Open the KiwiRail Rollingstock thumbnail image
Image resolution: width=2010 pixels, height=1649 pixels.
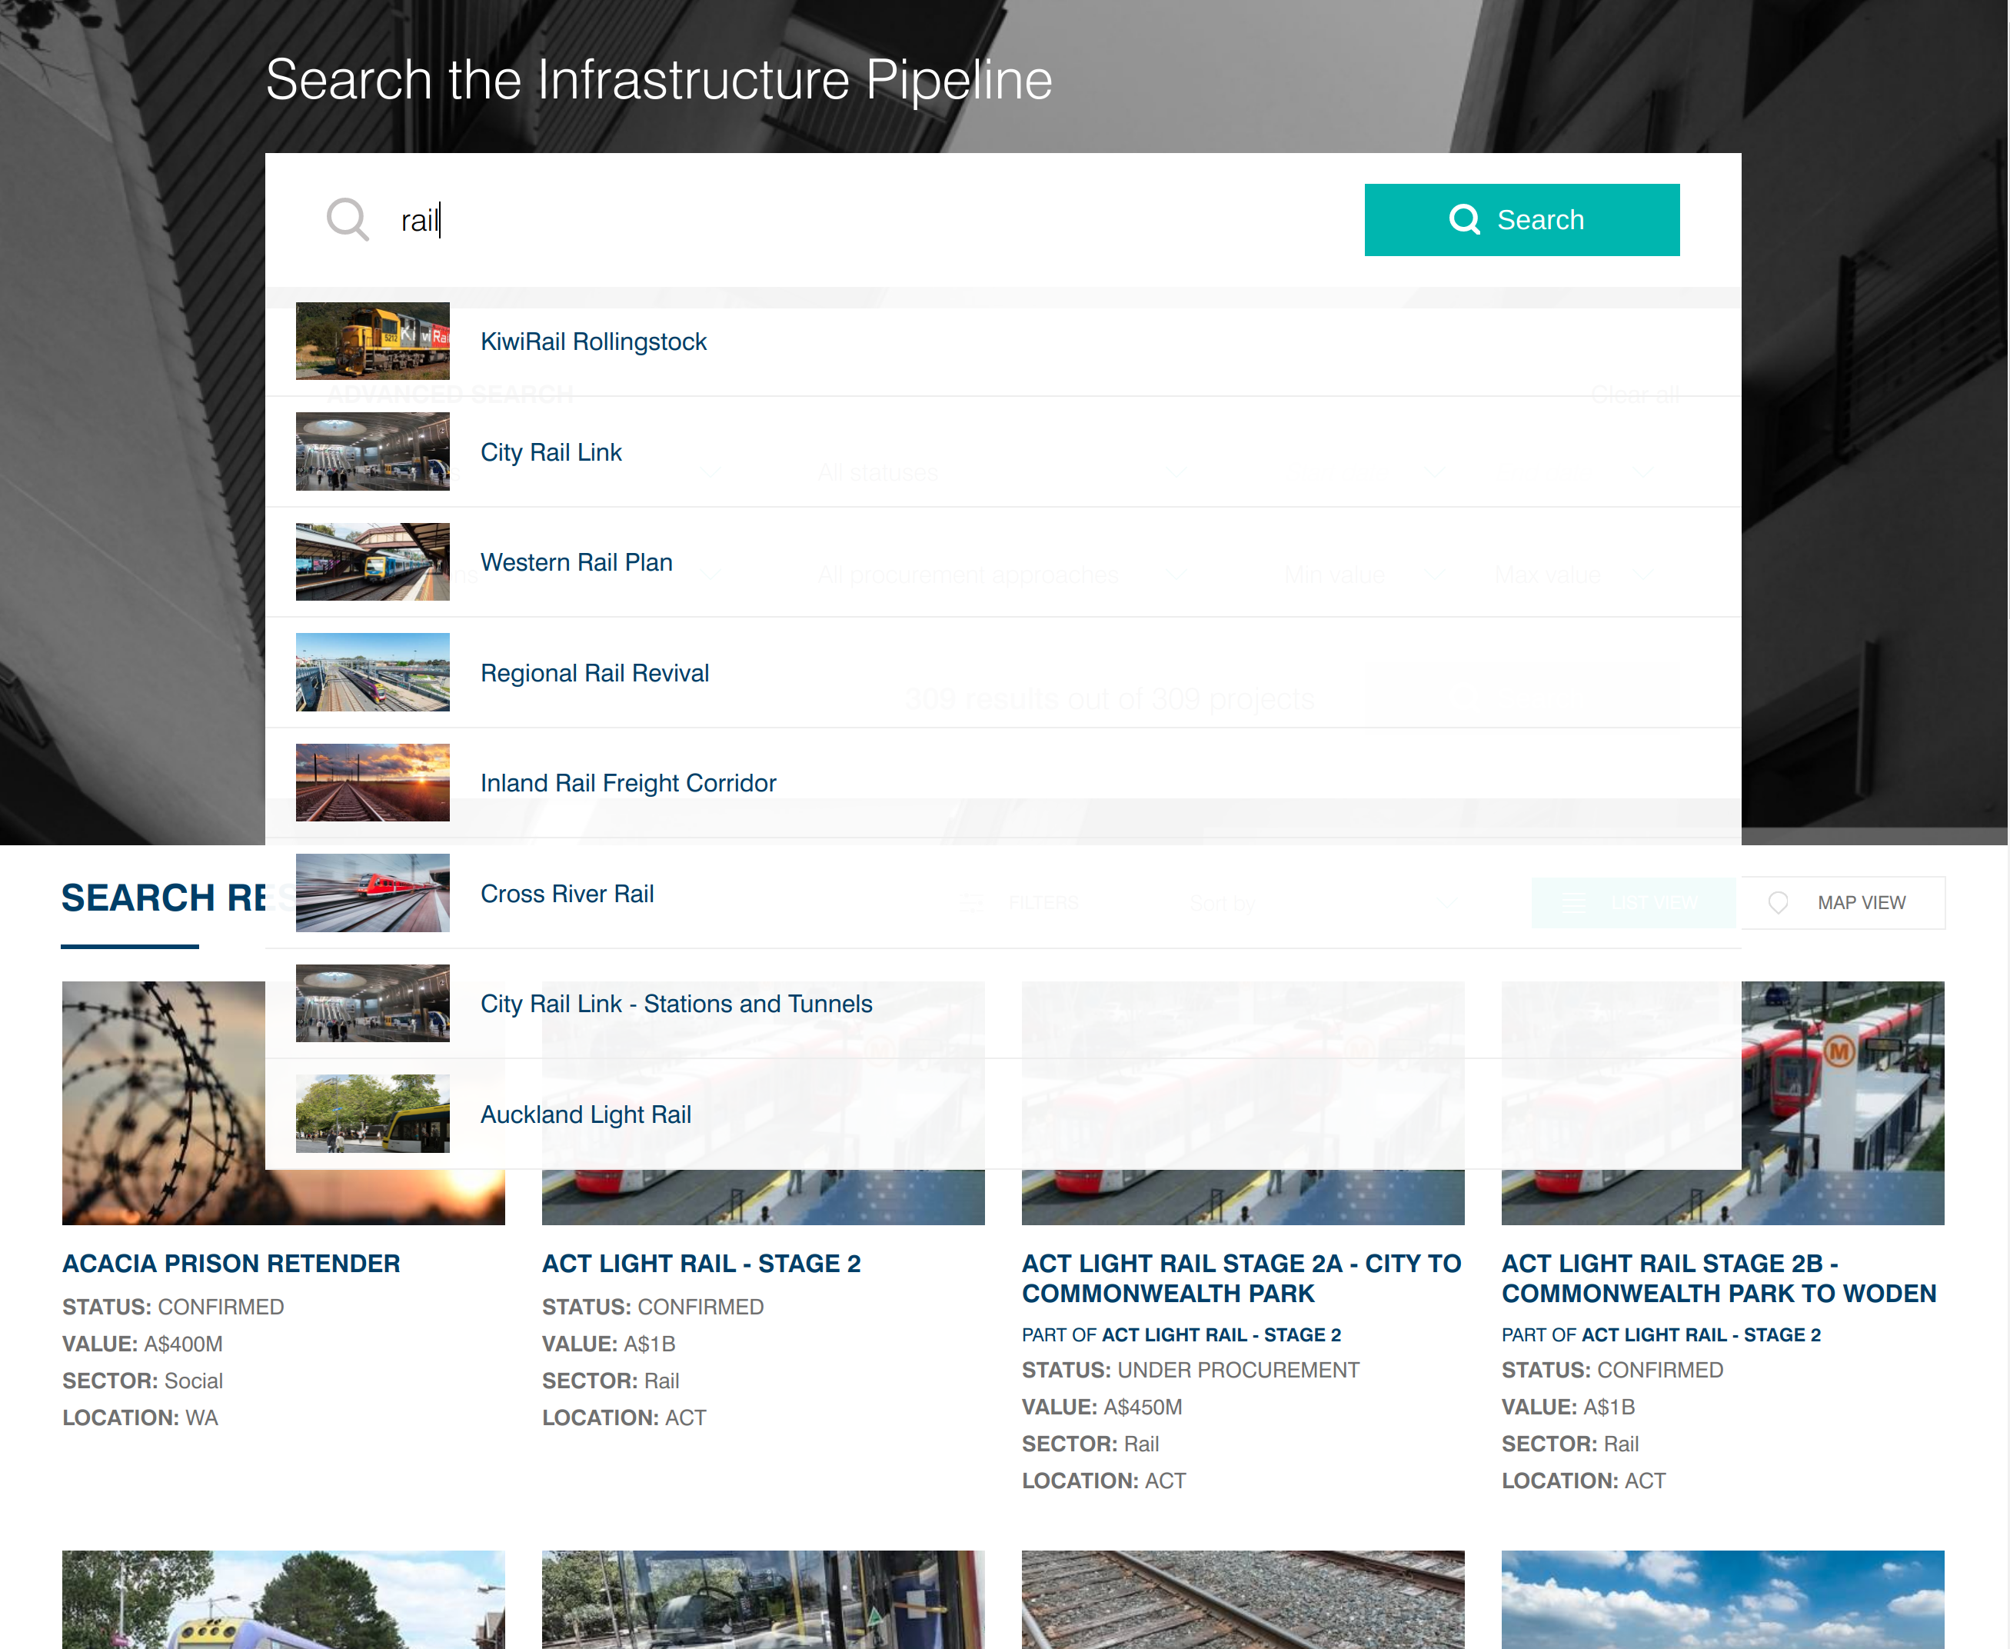click(x=372, y=341)
